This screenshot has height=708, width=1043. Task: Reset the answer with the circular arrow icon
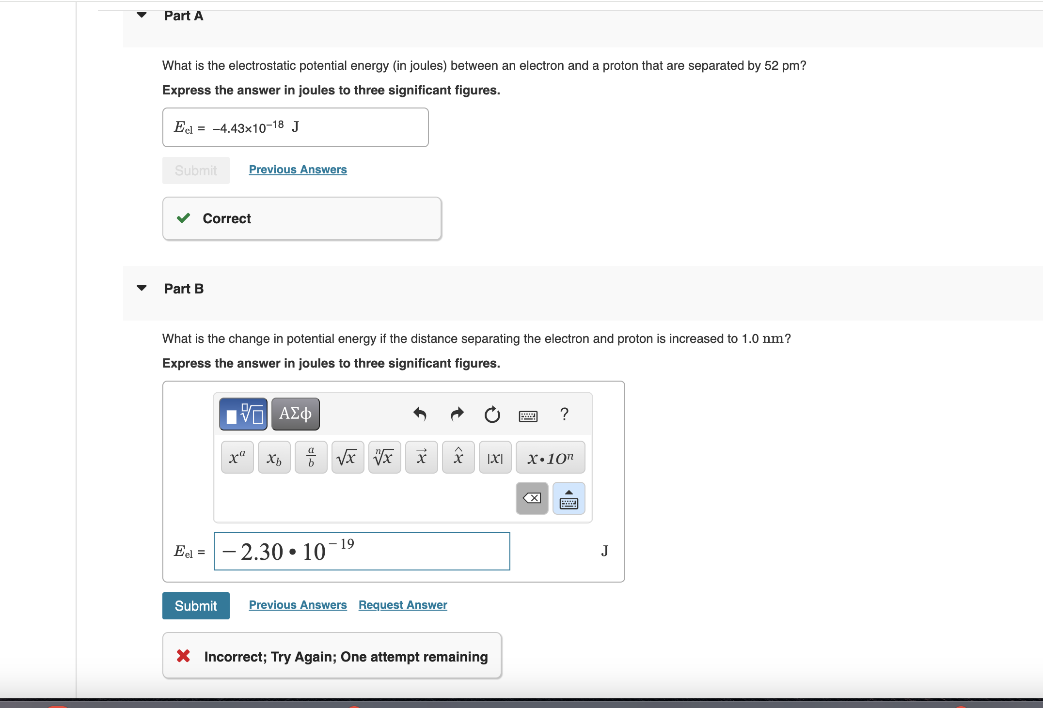[x=492, y=415]
